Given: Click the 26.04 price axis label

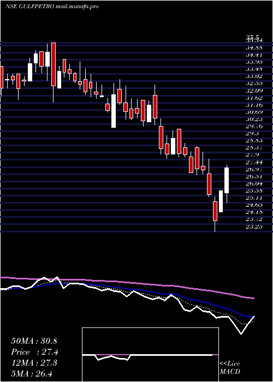Looking at the screenshot, I should (255, 184).
